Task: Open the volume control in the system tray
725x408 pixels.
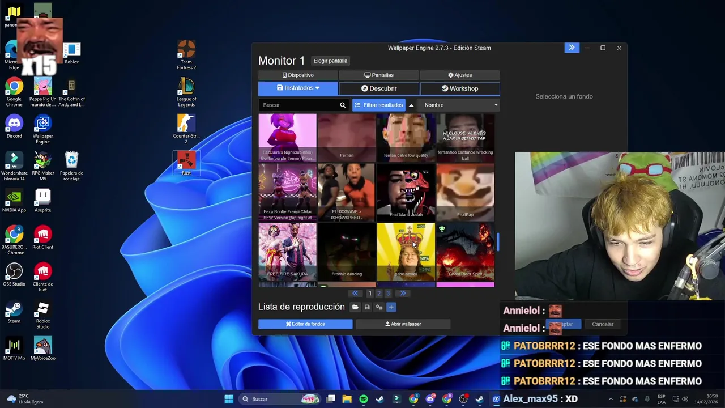Action: 685,399
